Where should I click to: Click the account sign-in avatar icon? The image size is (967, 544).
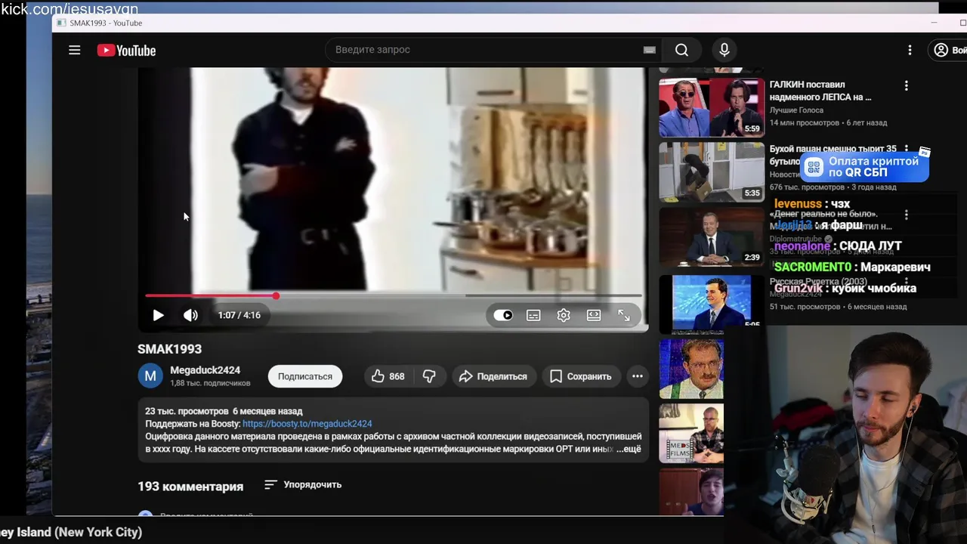(941, 50)
